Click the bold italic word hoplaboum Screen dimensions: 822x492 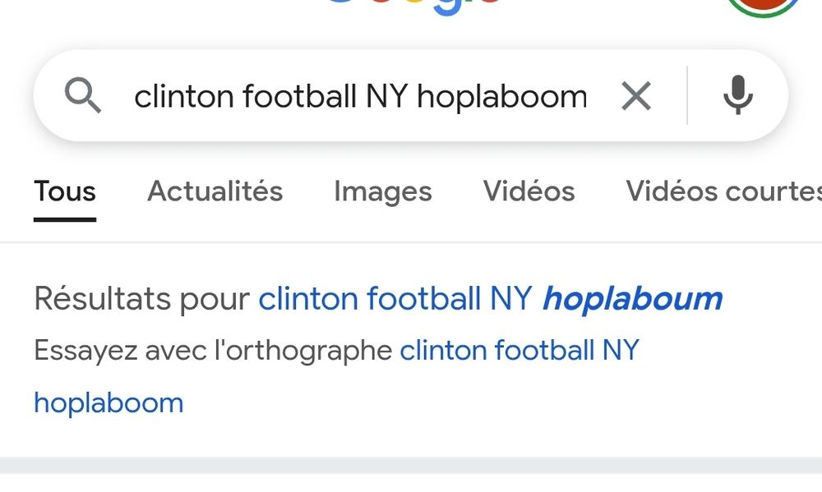point(632,300)
